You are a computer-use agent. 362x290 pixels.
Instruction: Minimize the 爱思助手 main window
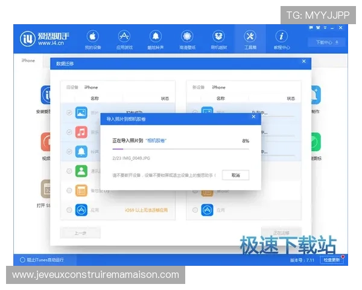coord(332,28)
